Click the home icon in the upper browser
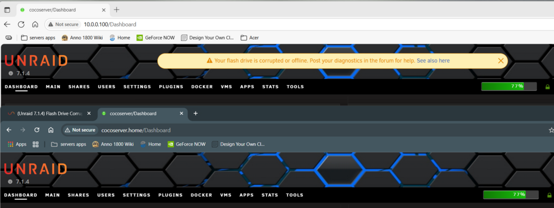The image size is (554, 208). pyautogui.click(x=35, y=24)
